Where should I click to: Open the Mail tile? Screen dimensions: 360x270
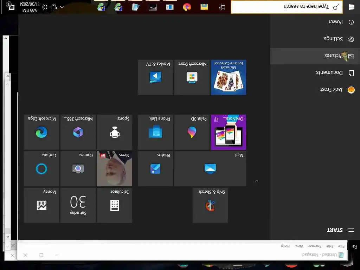click(x=210, y=168)
